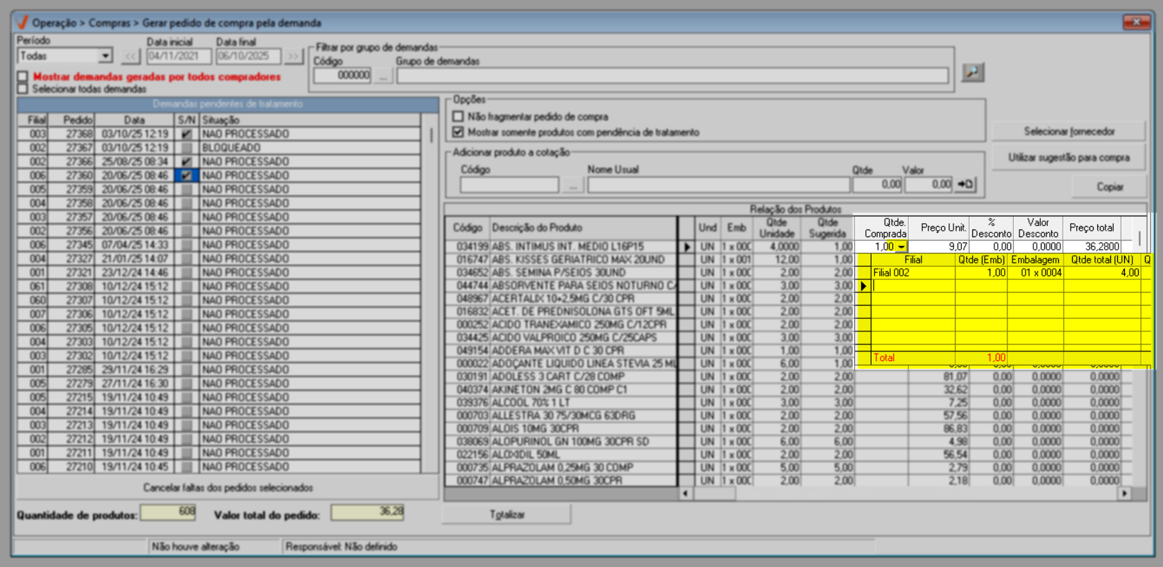Click the Nome Usual input field

718,185
